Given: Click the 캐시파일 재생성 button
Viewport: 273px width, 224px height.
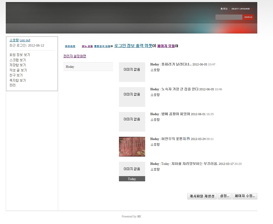Looking at the screenshot, I should tap(202, 196).
